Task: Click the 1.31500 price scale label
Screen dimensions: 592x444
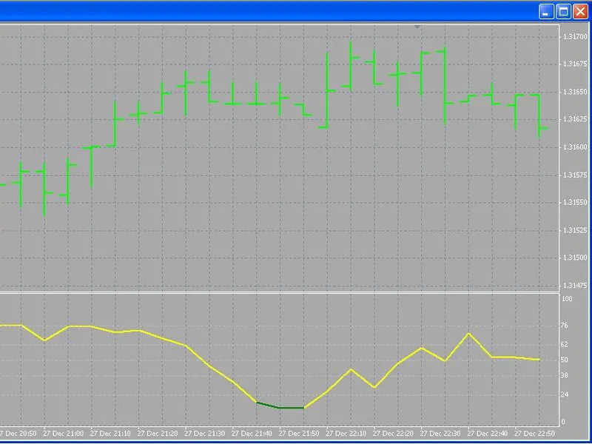Action: pos(575,258)
